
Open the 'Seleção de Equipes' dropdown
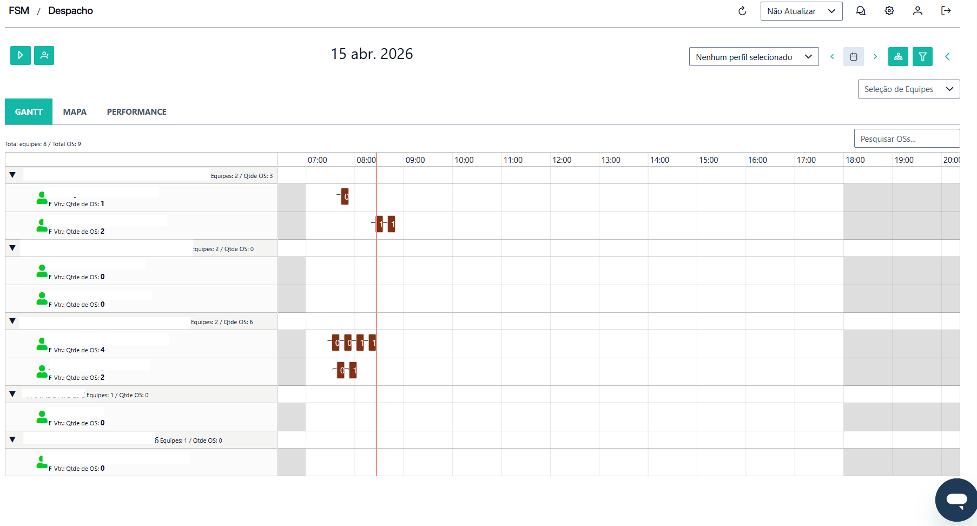point(908,89)
